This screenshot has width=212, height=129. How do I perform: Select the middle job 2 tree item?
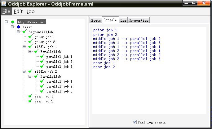(46, 72)
